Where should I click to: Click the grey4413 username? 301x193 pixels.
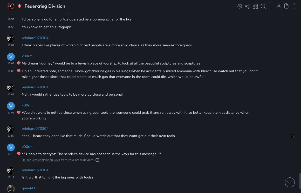[30, 188]
